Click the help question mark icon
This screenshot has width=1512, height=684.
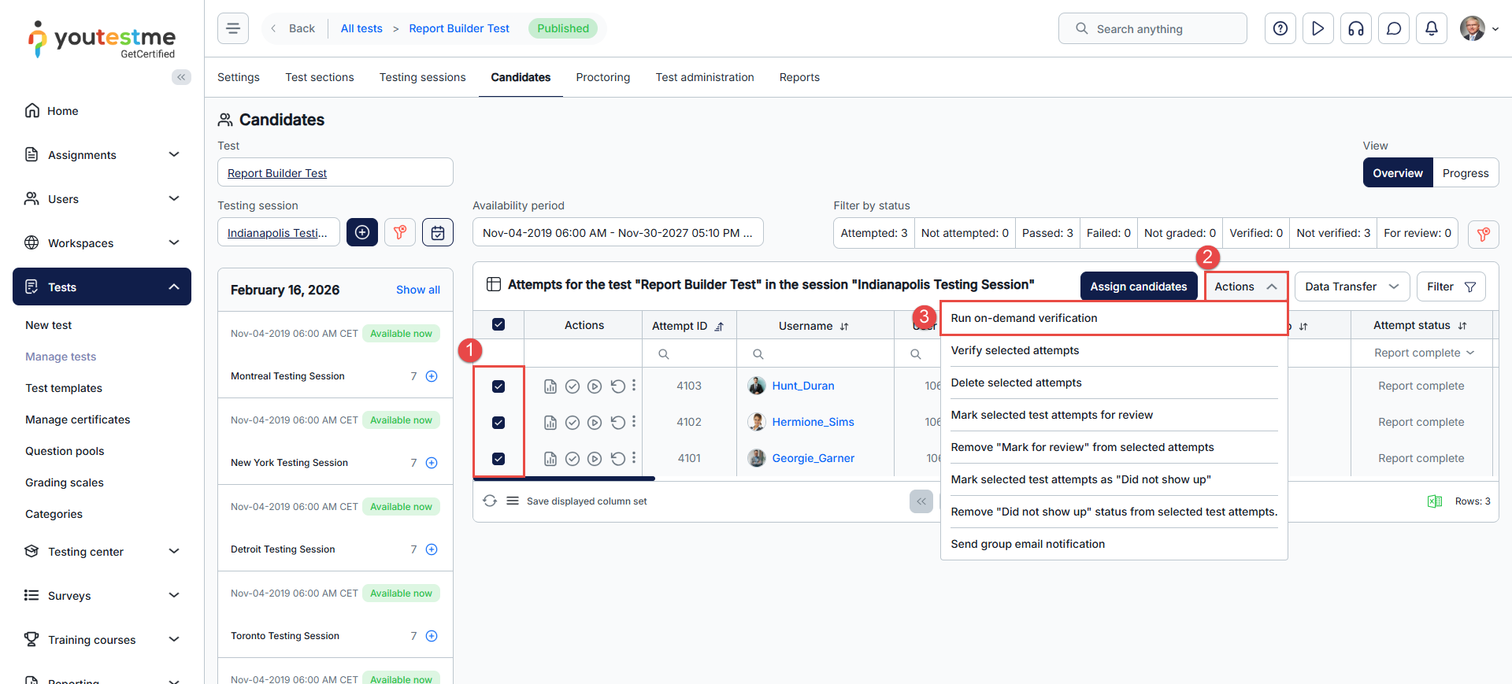click(x=1280, y=29)
